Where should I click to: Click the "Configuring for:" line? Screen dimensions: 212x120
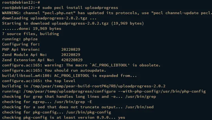[x=21, y=44]
